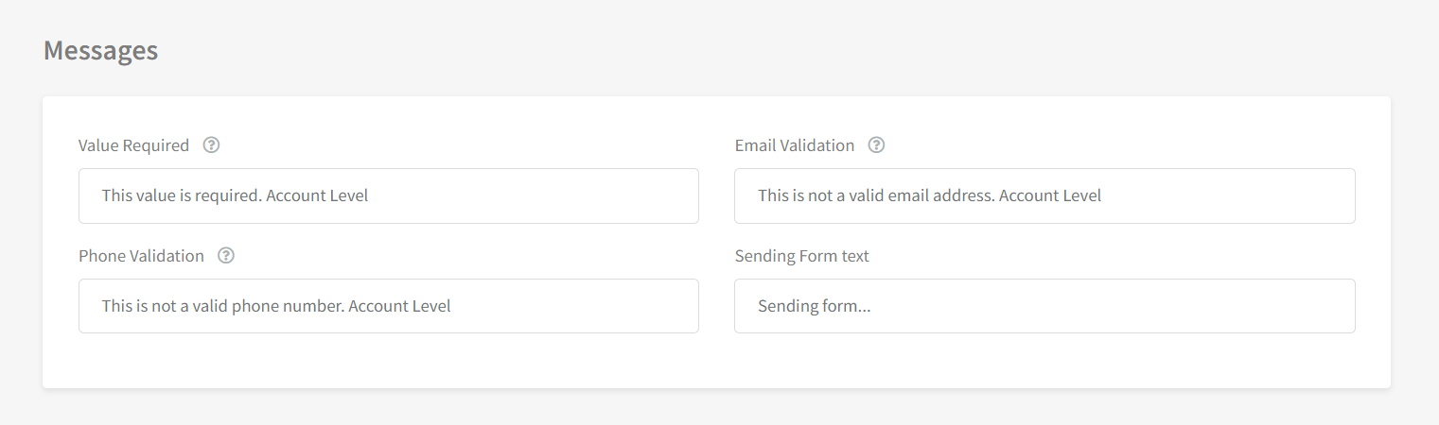Open the Email Validation help tooltip icon
The width and height of the screenshot is (1439, 425).
[877, 145]
